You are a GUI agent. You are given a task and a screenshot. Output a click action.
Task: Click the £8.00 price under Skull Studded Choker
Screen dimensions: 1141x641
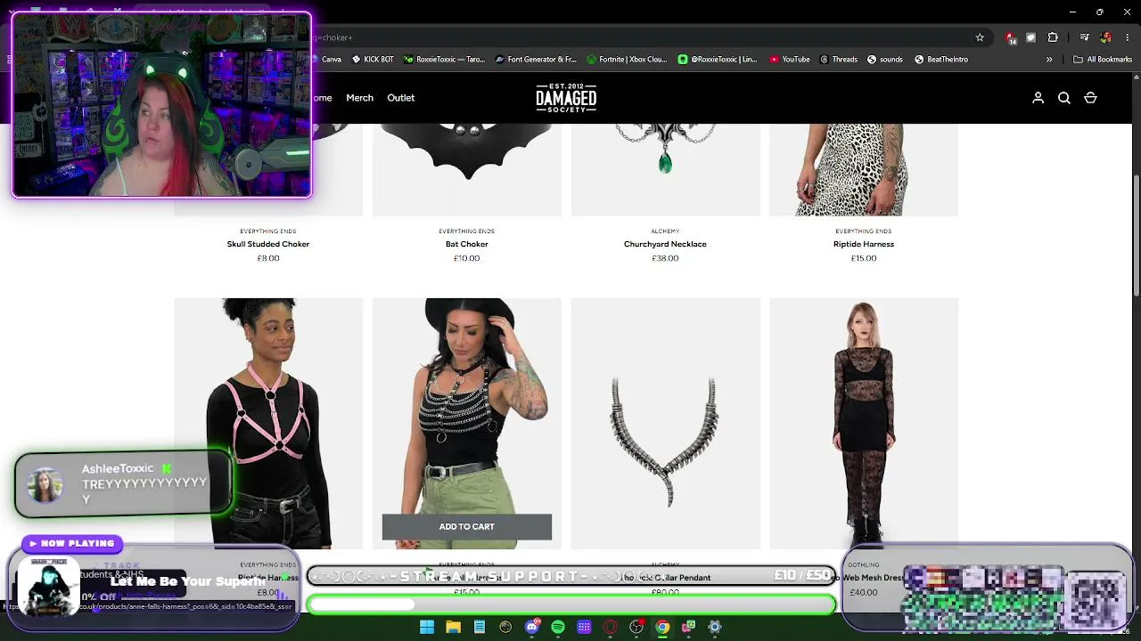[268, 258]
